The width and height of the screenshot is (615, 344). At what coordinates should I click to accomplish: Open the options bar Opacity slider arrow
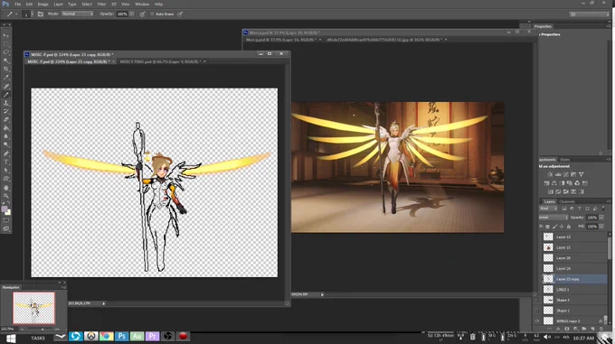pyautogui.click(x=132, y=14)
